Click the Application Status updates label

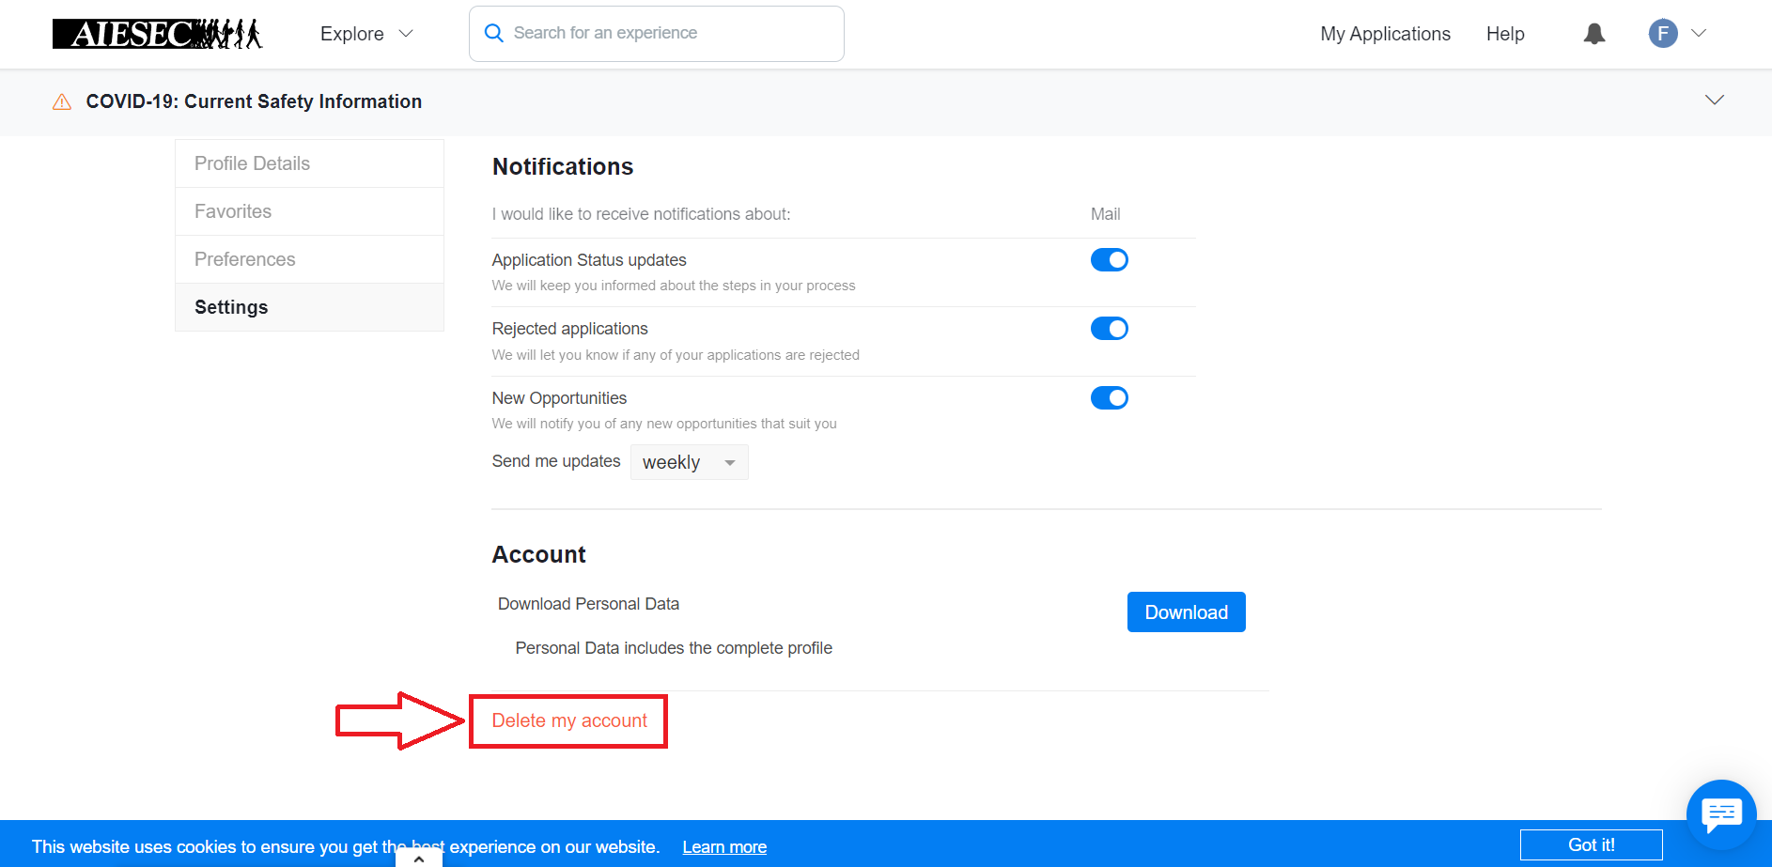589,260
